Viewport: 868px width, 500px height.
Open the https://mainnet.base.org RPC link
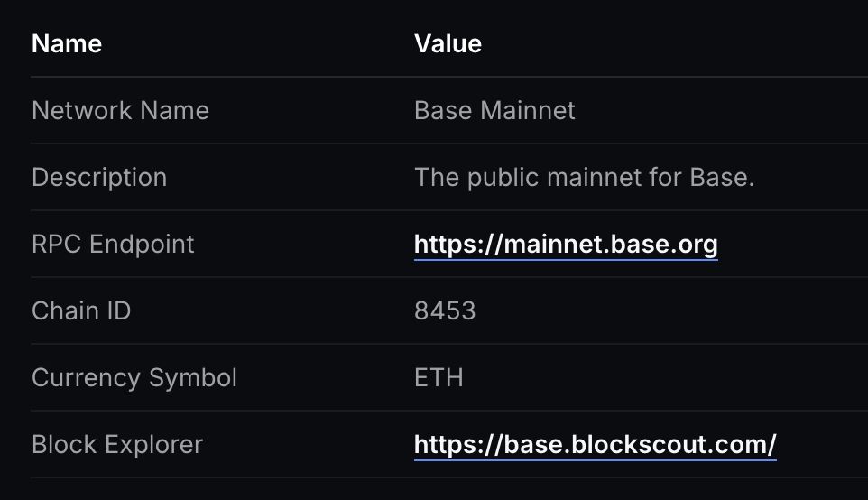click(566, 244)
